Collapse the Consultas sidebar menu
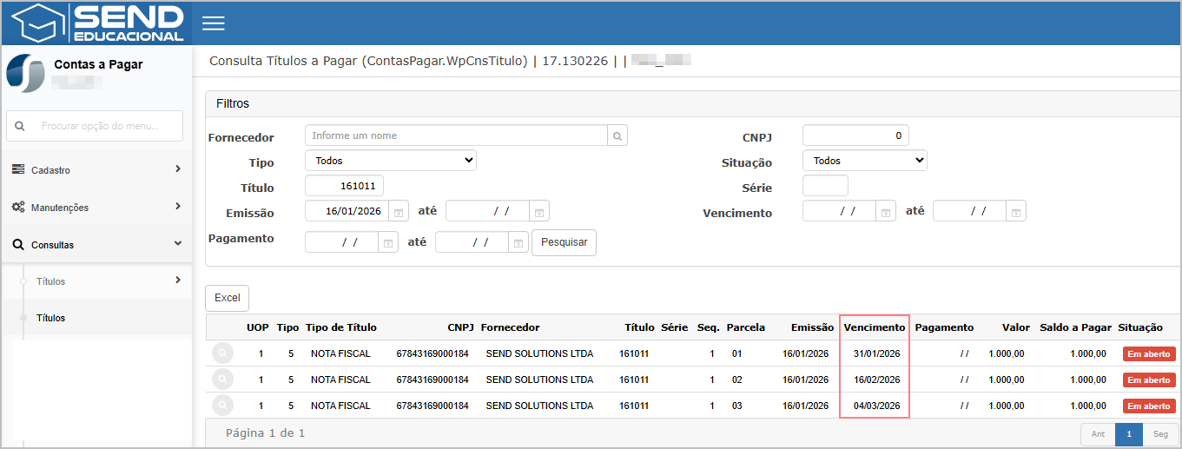The image size is (1182, 449). click(96, 245)
